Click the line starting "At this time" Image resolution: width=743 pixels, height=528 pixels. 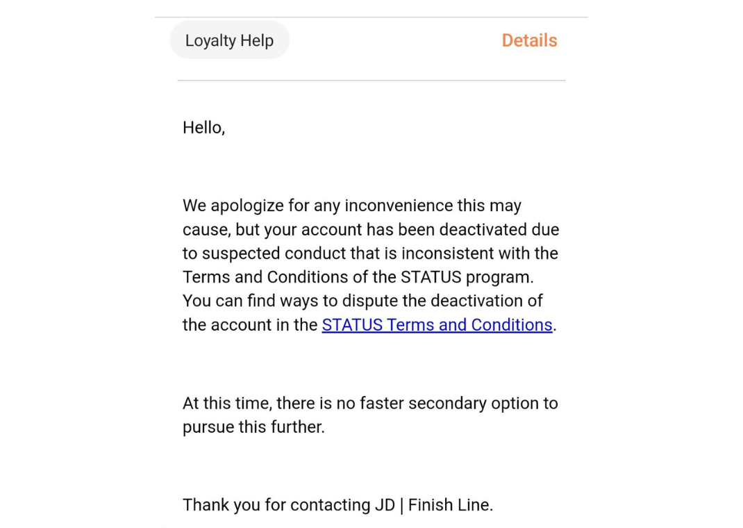coord(370,404)
